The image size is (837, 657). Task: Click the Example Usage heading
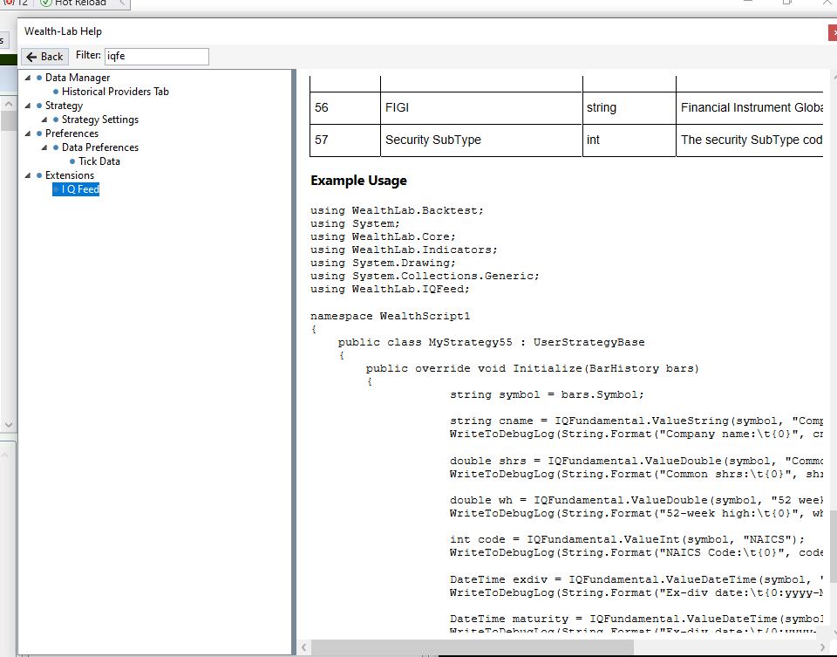[x=358, y=181]
